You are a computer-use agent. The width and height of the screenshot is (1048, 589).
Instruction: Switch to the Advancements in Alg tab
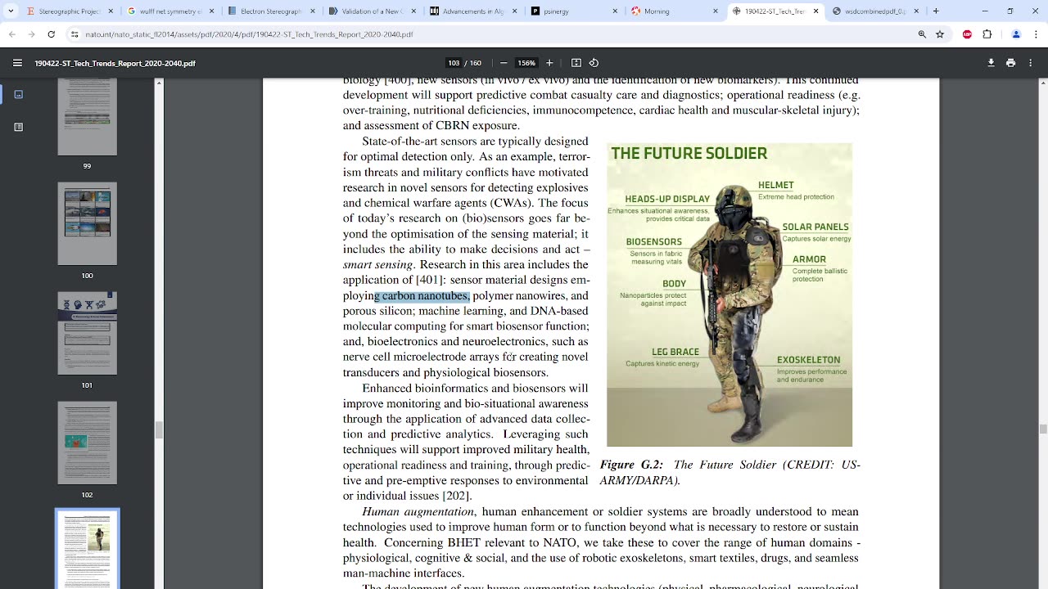click(472, 11)
